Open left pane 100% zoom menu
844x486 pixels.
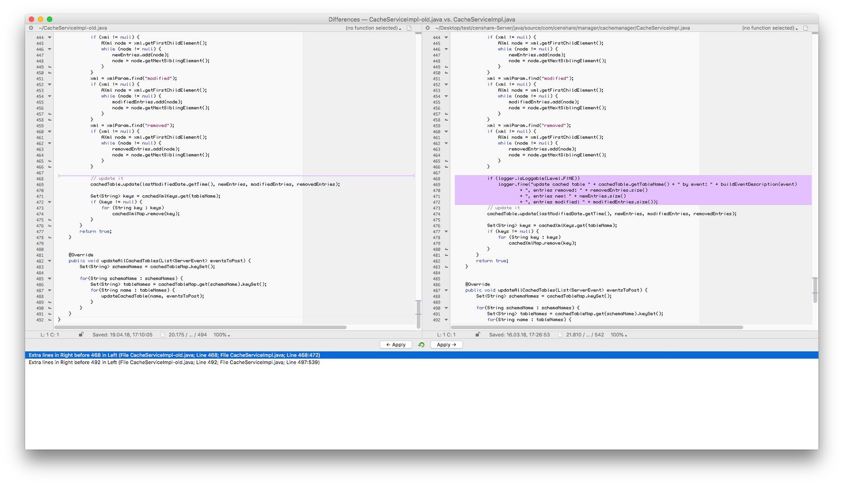pyautogui.click(x=221, y=335)
